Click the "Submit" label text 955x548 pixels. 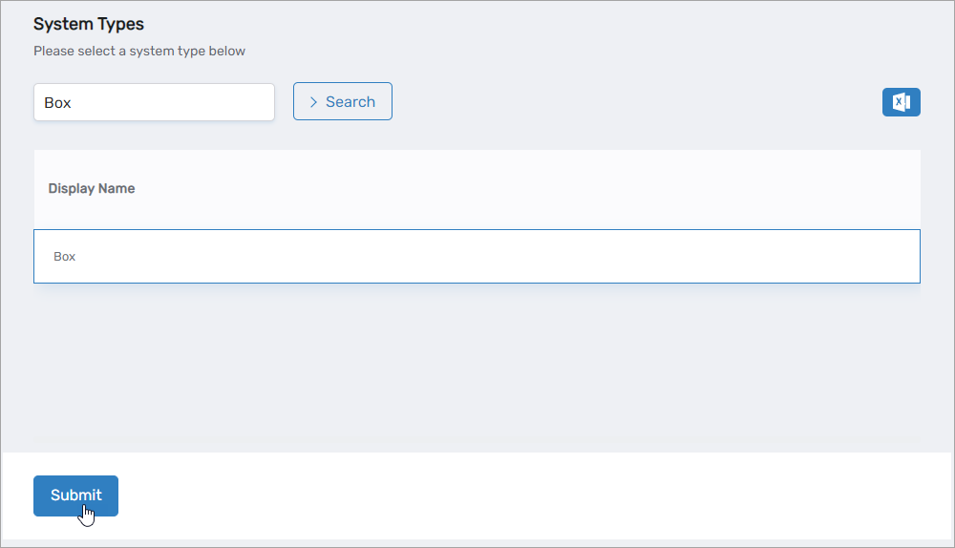(x=75, y=495)
